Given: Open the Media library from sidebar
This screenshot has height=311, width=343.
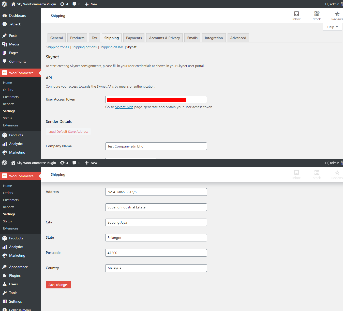Looking at the screenshot, I should (x=14, y=44).
